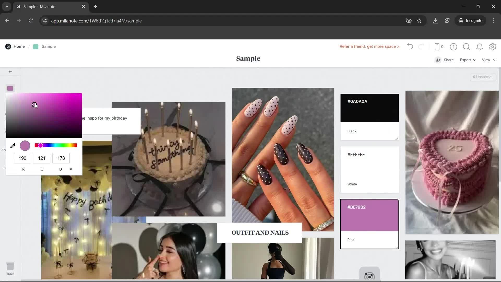The image size is (501, 282).
Task: Open search with the magnifier icon
Action: 466,46
